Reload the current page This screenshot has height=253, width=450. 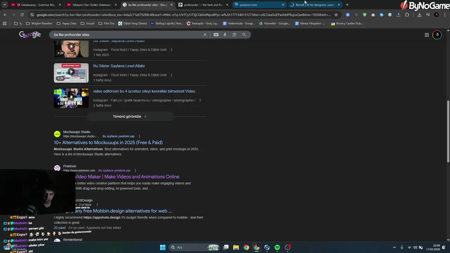coord(22,15)
